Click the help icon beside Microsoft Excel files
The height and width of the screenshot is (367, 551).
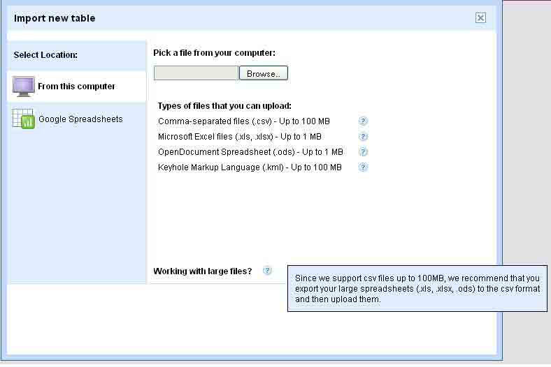363,136
